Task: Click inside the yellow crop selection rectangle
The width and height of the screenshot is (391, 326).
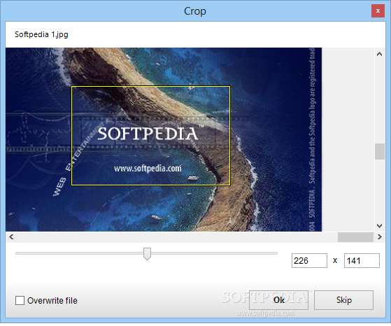Action: pos(150,136)
